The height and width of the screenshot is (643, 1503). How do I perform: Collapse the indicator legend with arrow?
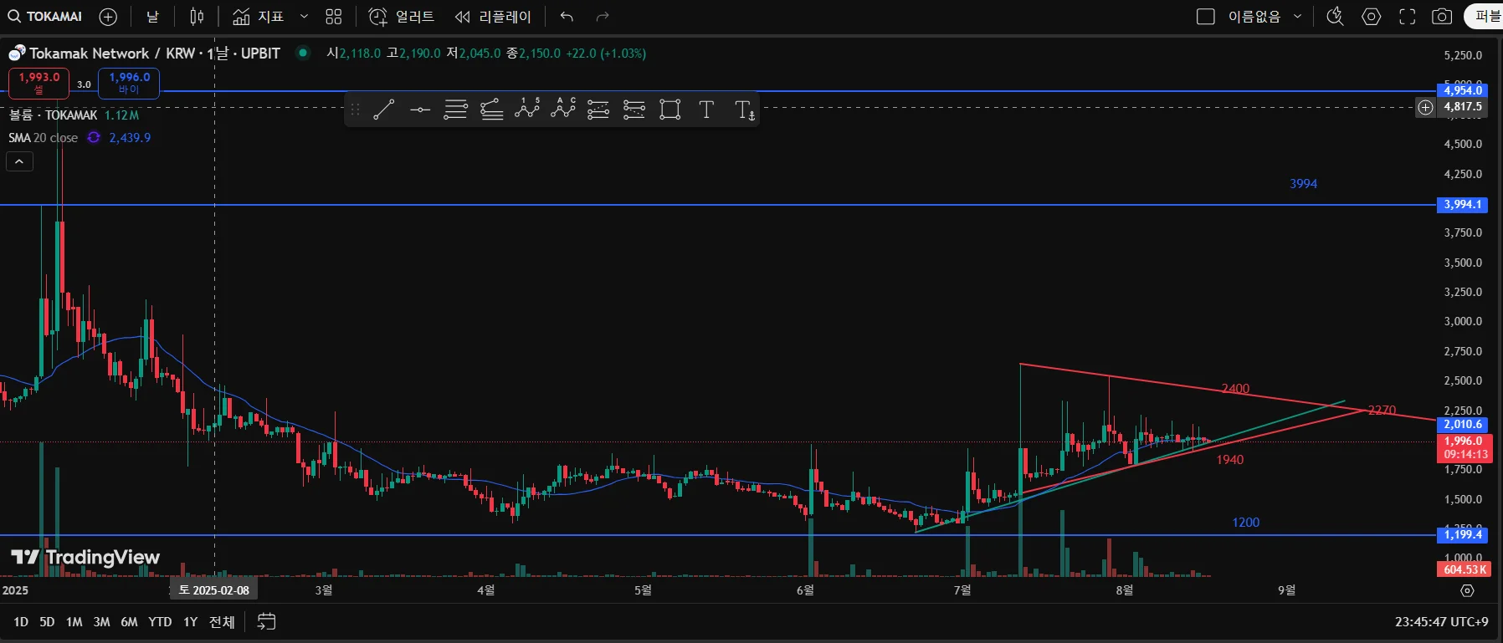click(x=19, y=161)
